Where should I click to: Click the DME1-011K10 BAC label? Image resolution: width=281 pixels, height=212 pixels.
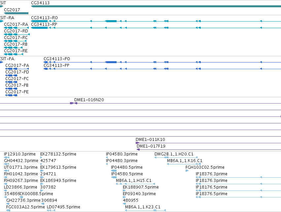click(150, 140)
